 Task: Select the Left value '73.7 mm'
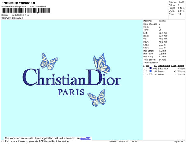(163, 33)
